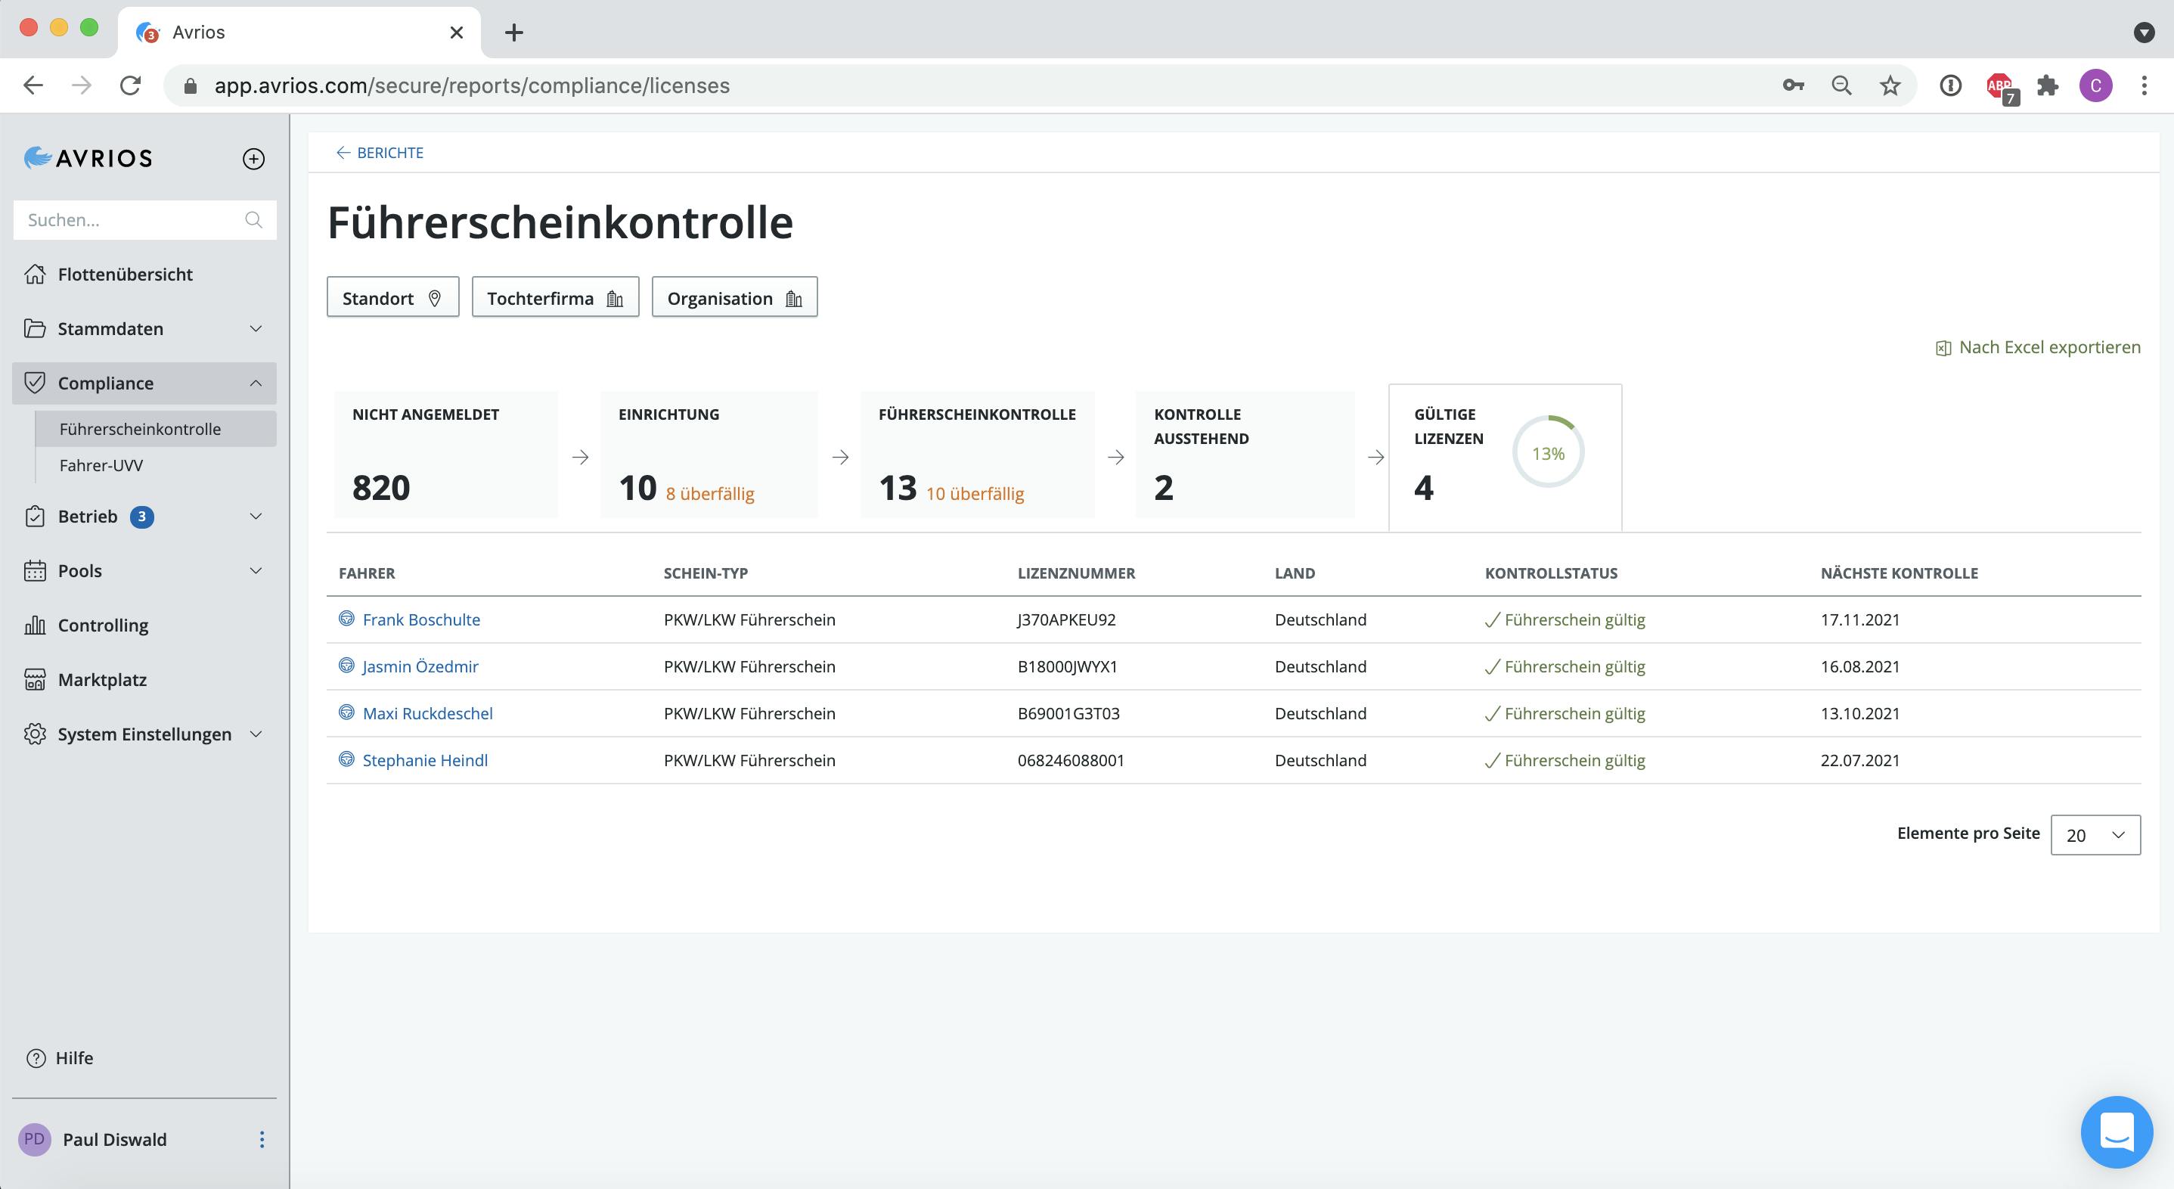Collapse the Compliance section chevron

point(256,383)
